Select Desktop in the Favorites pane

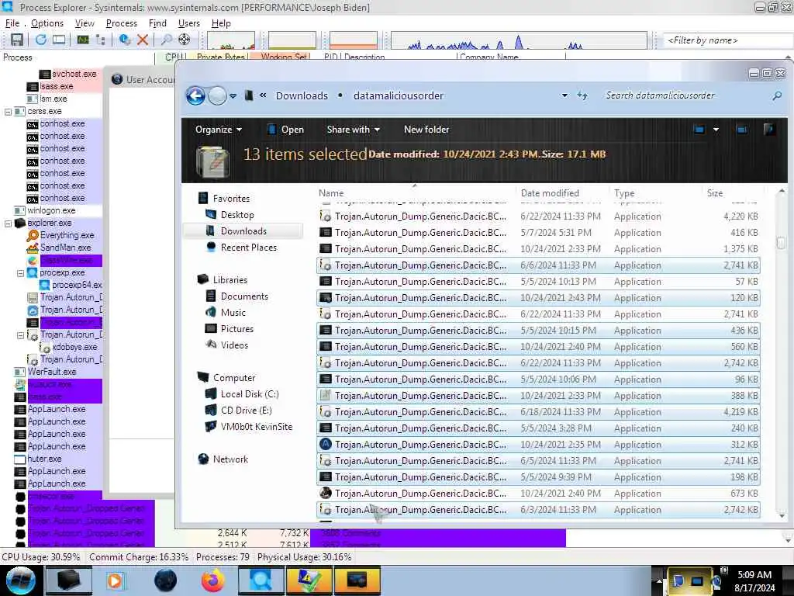[x=237, y=215]
